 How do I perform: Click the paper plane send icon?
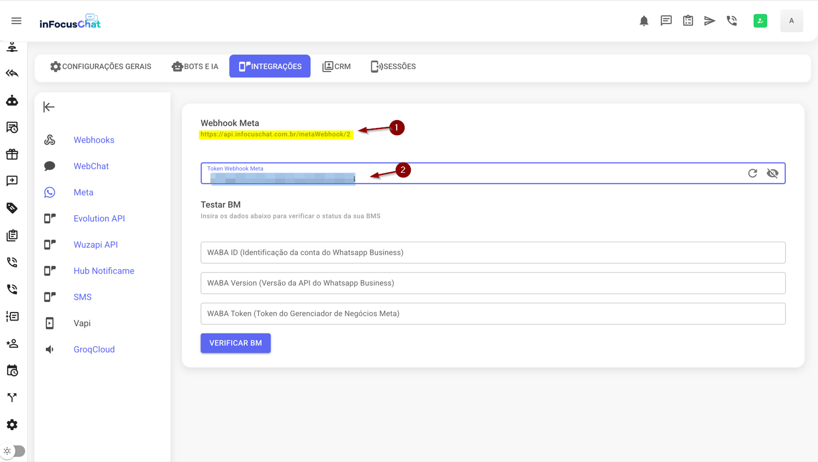coord(709,21)
